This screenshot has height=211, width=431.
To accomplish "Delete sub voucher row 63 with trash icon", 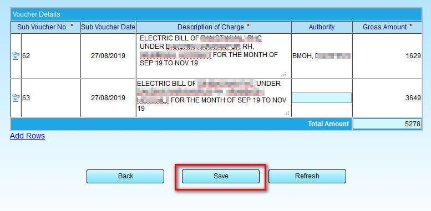I will tap(16, 98).
